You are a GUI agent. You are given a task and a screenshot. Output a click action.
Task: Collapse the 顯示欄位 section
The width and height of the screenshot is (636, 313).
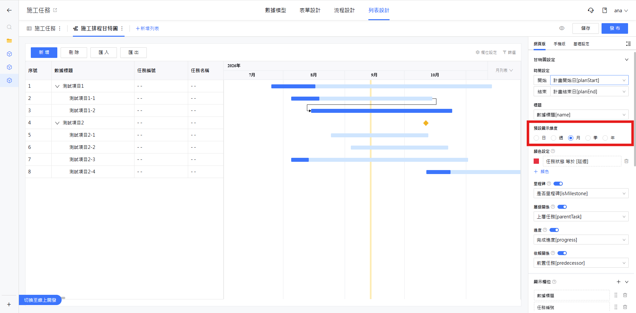click(626, 282)
